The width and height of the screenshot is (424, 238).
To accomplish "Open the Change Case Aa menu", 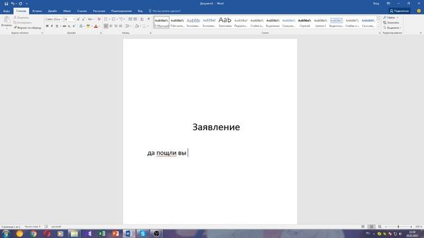I will click(x=90, y=19).
